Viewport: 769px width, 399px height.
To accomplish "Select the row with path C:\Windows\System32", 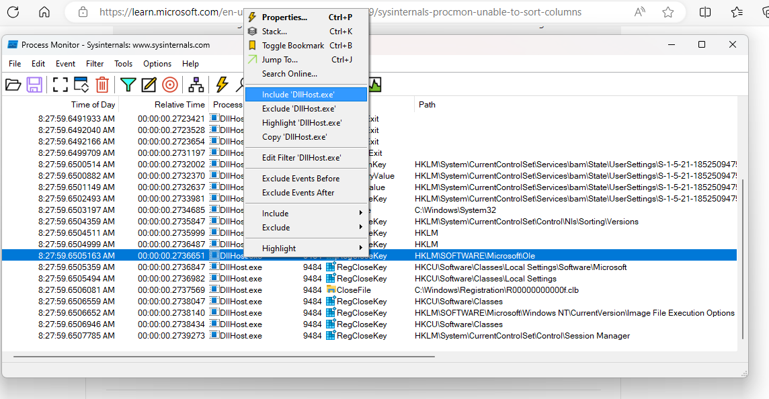I will [369, 210].
